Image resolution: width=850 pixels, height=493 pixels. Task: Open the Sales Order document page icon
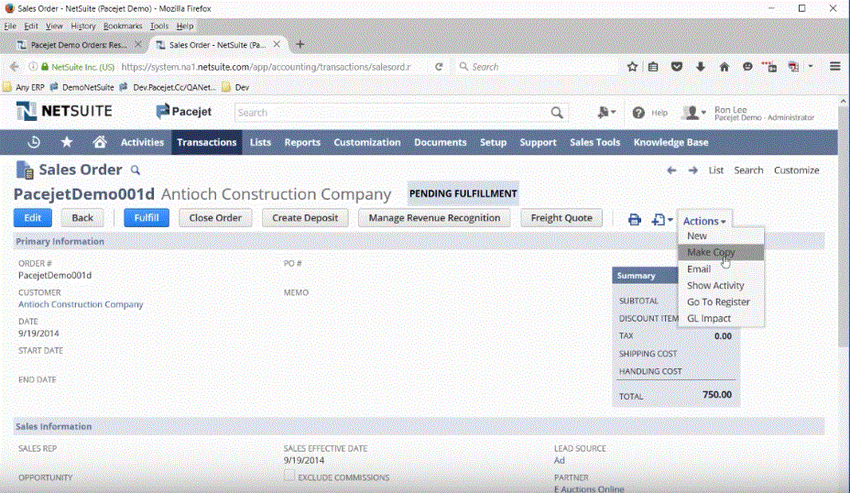(x=25, y=170)
